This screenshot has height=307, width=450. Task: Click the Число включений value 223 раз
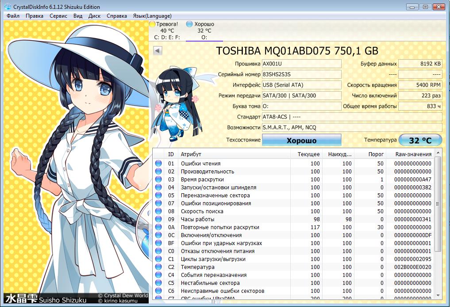[x=420, y=96]
